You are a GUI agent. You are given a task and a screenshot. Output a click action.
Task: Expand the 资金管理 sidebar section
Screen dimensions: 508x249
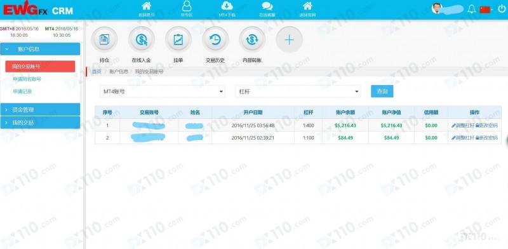point(40,110)
